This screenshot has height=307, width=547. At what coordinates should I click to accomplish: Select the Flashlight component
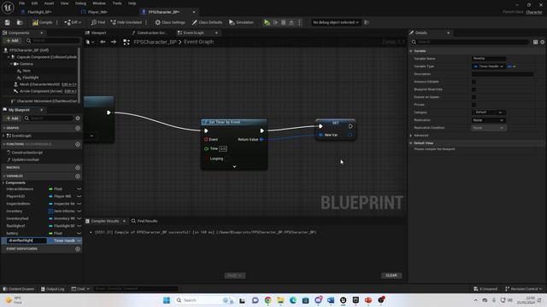click(31, 78)
